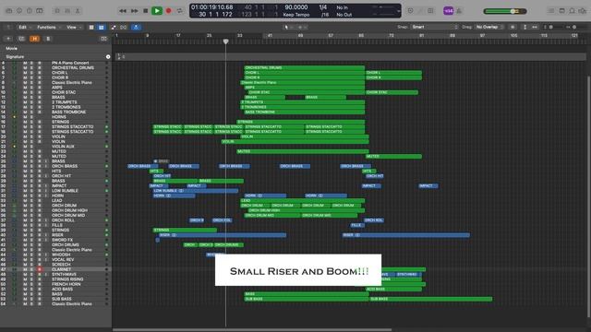Fast forward the transport
Viewport: 591px width, 332px height.
tap(134, 11)
